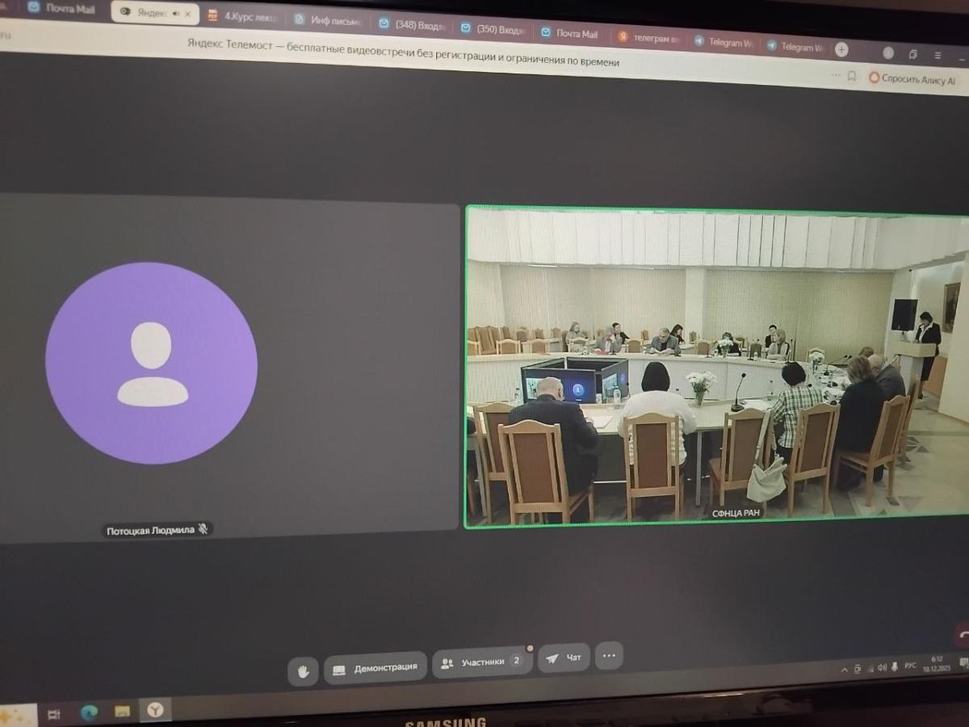Bookmark this page with the bookmark icon

tap(851, 76)
